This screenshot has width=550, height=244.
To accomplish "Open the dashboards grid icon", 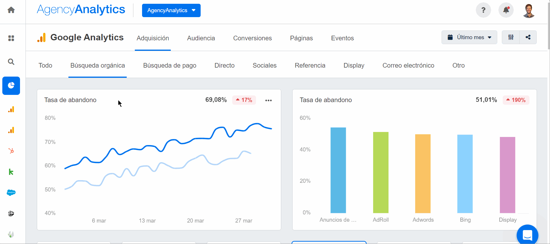I will pyautogui.click(x=11, y=38).
